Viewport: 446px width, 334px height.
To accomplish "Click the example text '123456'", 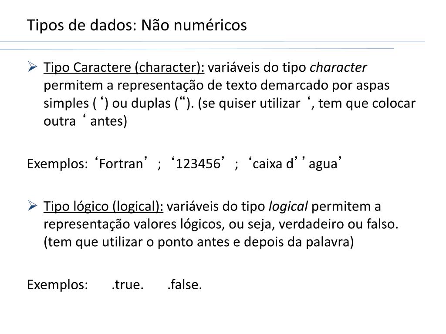I will coord(198,163).
